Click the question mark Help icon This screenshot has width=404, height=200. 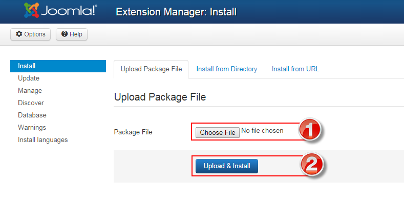(65, 34)
